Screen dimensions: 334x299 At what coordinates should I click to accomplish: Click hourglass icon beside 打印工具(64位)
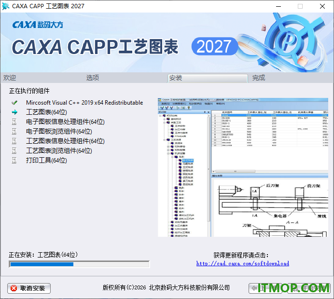point(14,160)
